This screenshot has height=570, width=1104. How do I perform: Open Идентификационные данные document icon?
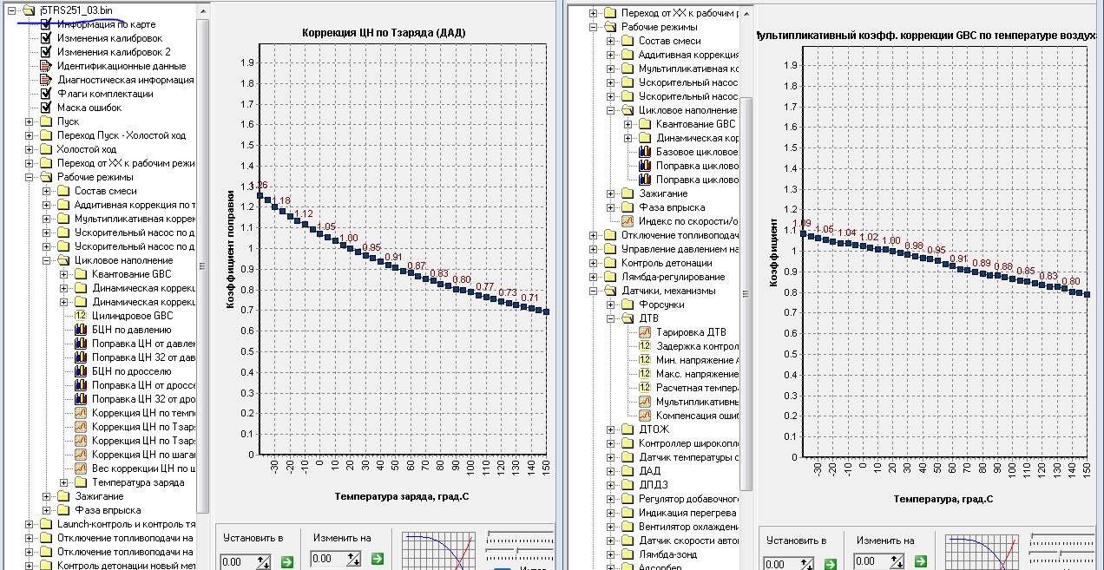tap(46, 66)
